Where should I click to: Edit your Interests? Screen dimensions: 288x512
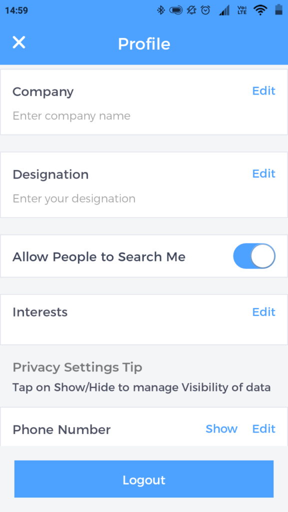pyautogui.click(x=263, y=312)
